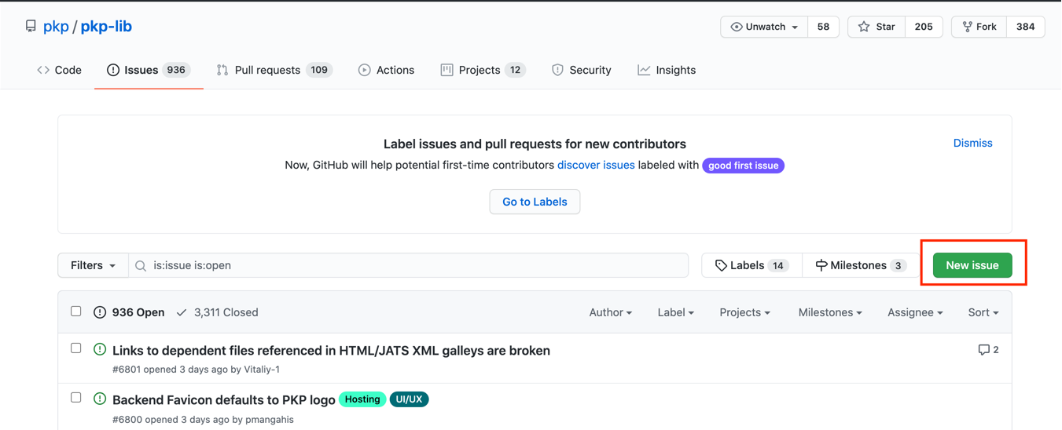
Task: Click the issue search input field
Action: click(409, 265)
